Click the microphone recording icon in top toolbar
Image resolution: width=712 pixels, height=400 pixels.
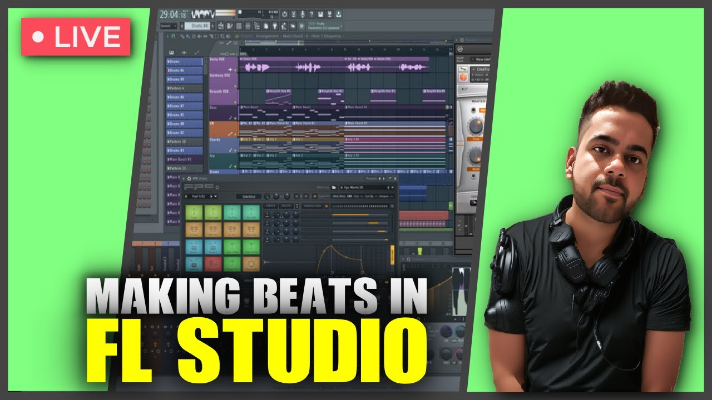pyautogui.click(x=303, y=14)
